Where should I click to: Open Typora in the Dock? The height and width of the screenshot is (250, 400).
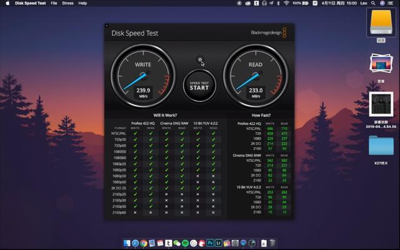pyautogui.click(x=168, y=243)
